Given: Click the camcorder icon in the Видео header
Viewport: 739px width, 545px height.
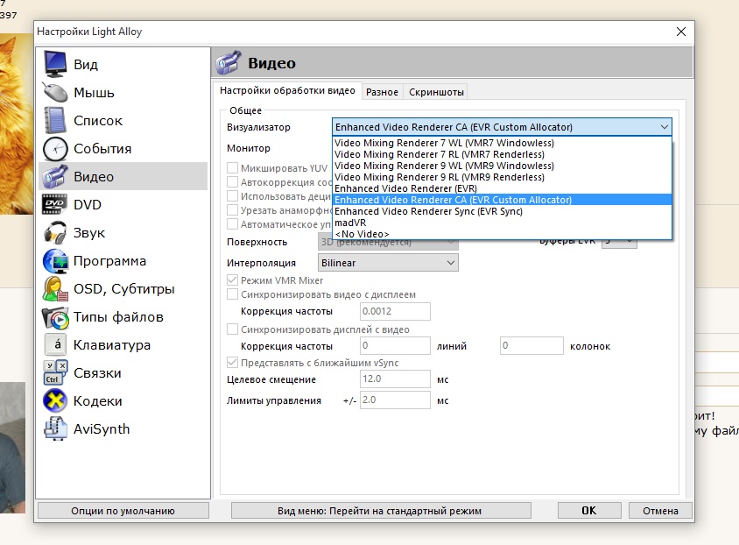Looking at the screenshot, I should pos(229,63).
